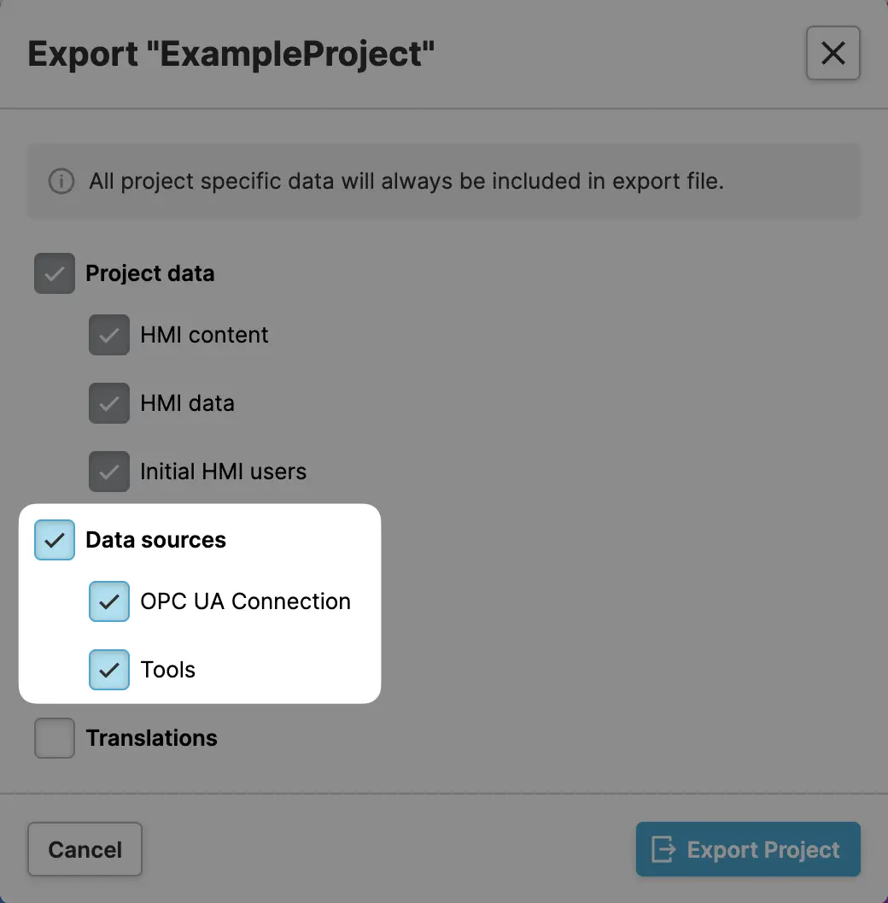The width and height of the screenshot is (888, 903).
Task: Uncheck the Tools checkbox
Action: (x=109, y=670)
